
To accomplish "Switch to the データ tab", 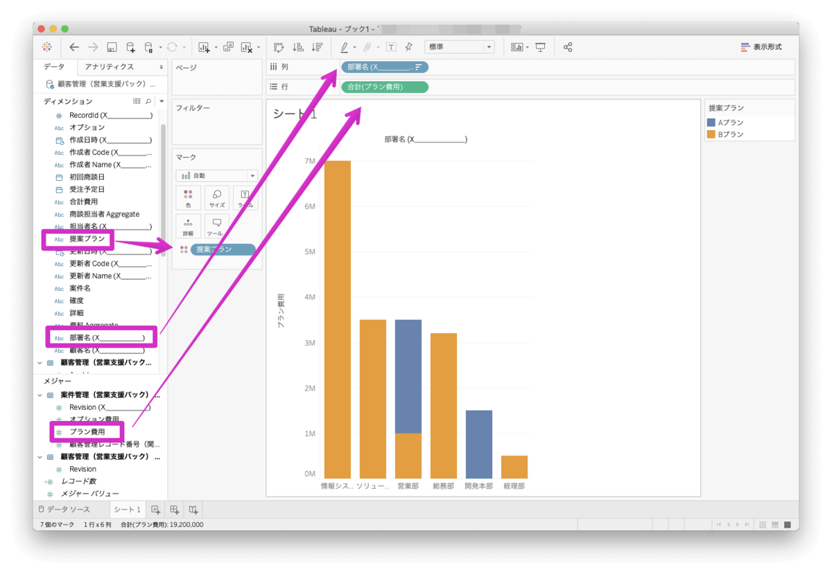I will tap(53, 67).
